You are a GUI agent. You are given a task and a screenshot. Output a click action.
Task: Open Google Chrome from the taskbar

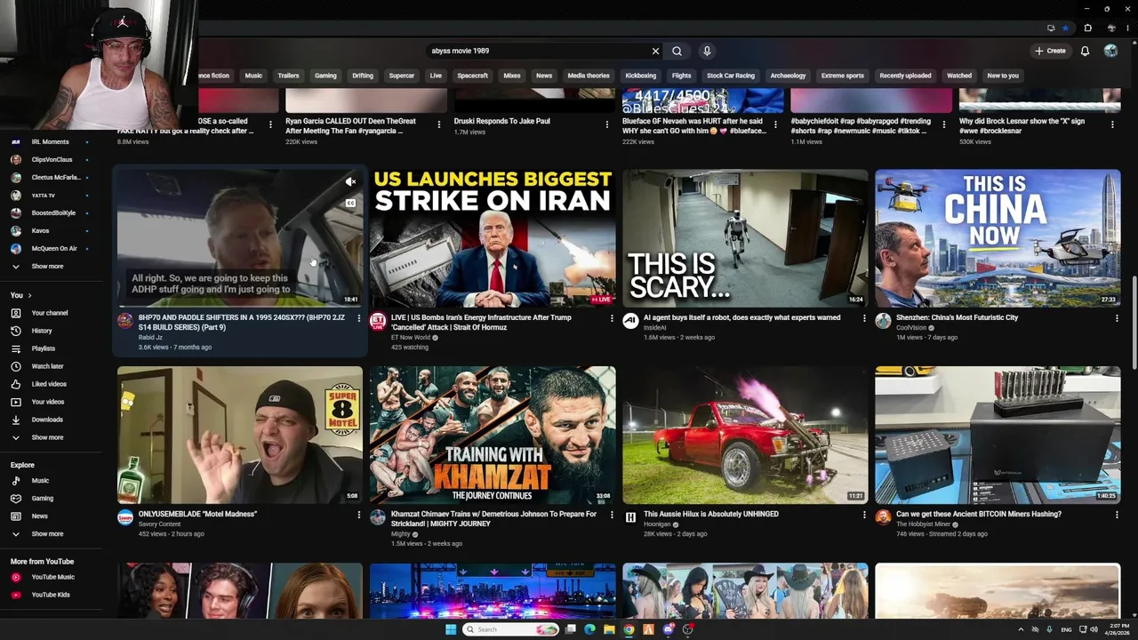pos(629,629)
